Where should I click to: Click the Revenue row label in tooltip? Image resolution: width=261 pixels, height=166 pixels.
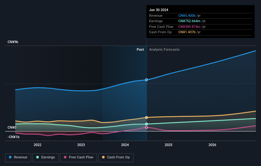156,16
